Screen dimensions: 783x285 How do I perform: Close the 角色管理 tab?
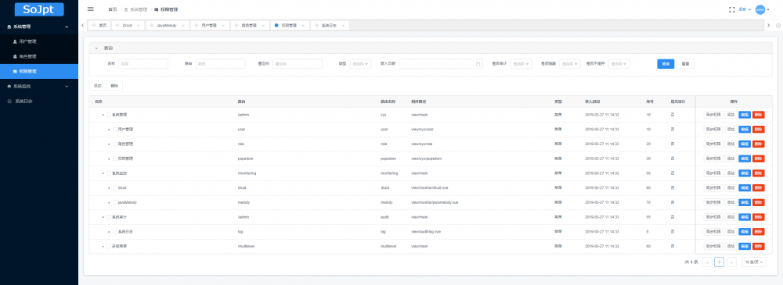point(263,25)
